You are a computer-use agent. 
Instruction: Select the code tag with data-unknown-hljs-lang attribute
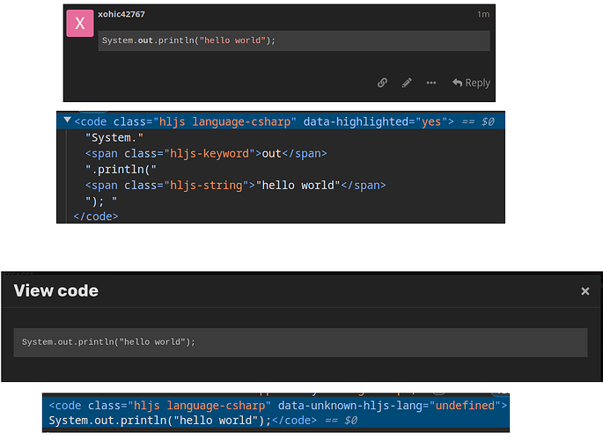click(x=278, y=406)
